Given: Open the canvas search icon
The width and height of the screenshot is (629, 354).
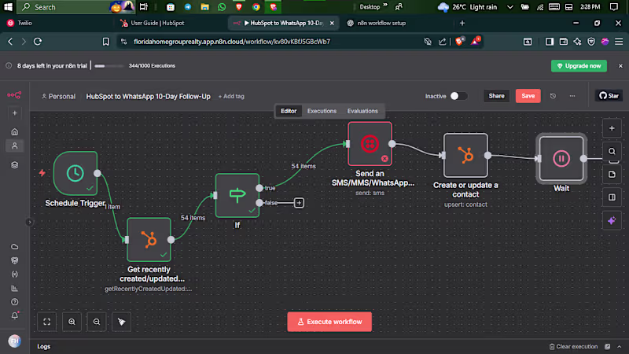Looking at the screenshot, I should (612, 151).
